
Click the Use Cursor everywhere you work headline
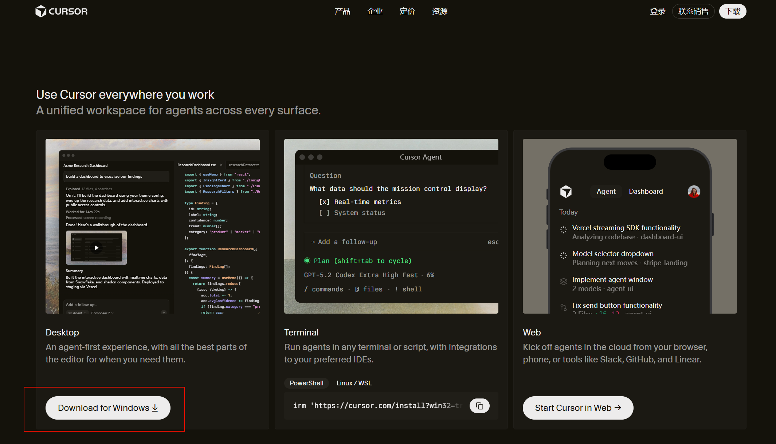(125, 95)
